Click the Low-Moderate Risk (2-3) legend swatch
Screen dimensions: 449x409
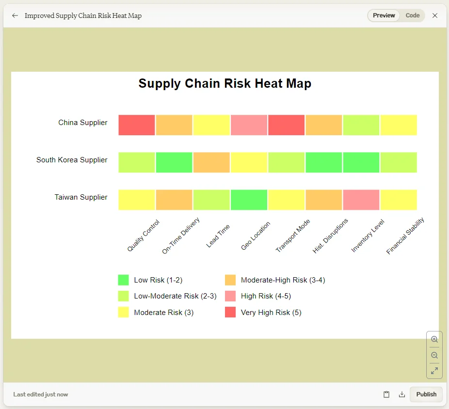coord(124,296)
